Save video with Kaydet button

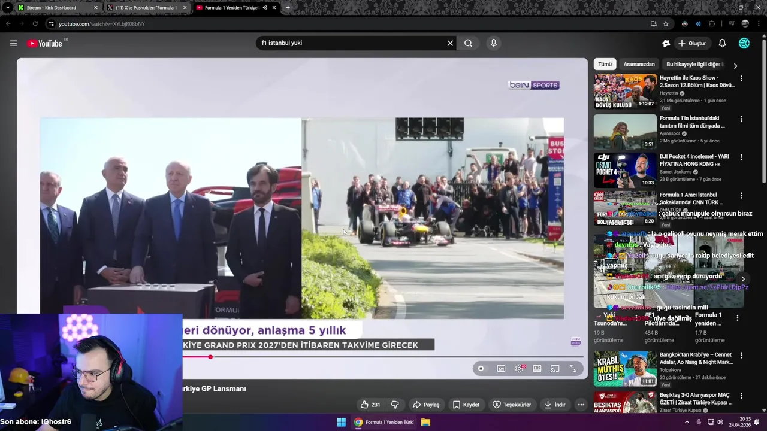[x=466, y=405]
